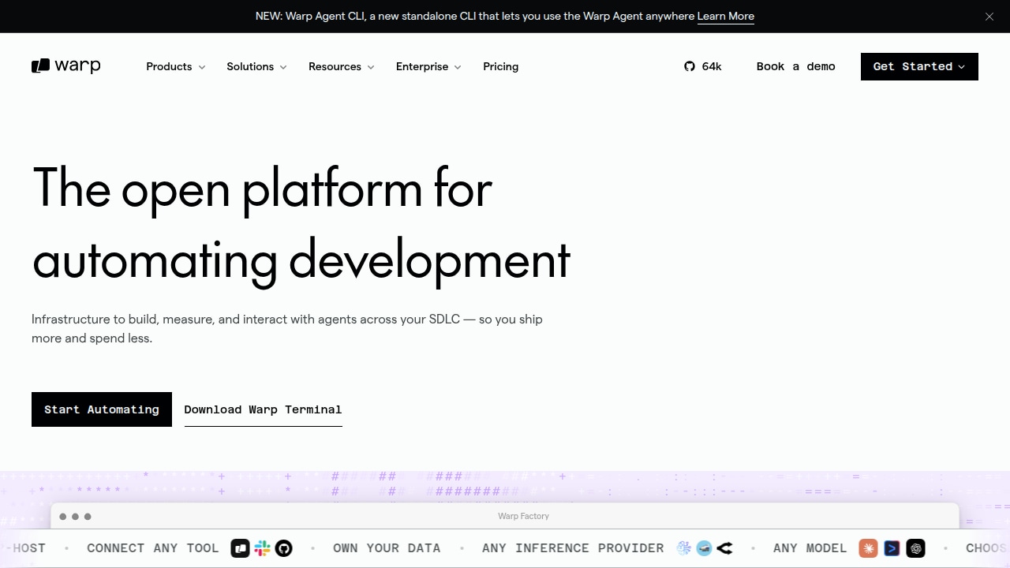Click the Warp Factory window title
The image size is (1010, 568).
(x=523, y=516)
